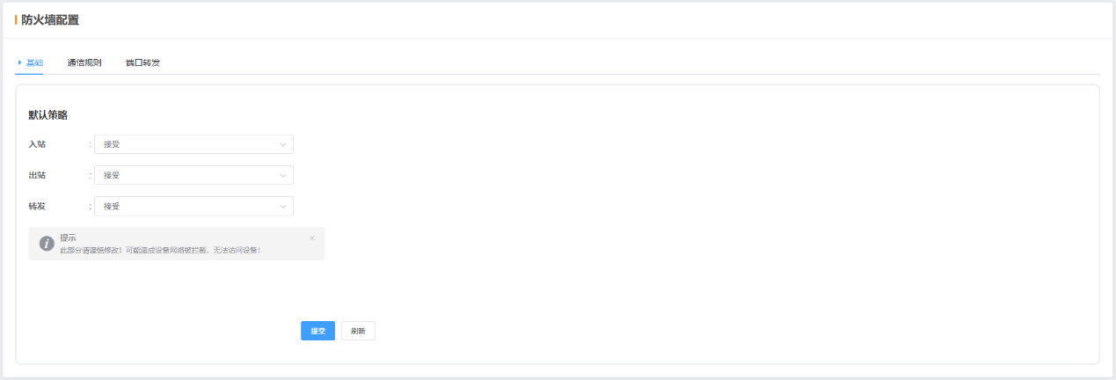
Task: Submit the form with the 提交 button
Action: pos(317,331)
